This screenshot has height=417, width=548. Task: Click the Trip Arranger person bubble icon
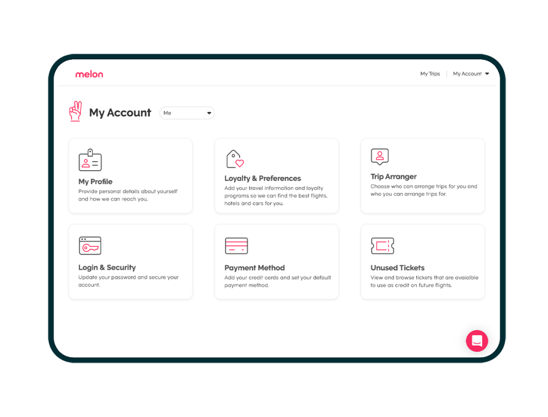(379, 157)
